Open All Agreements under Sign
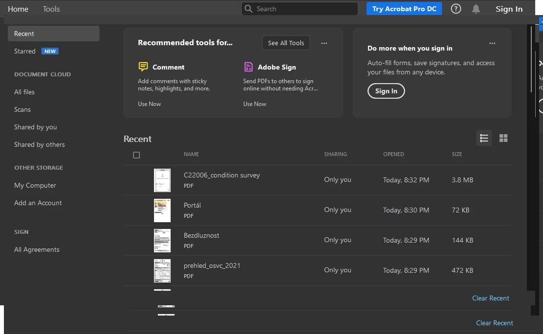543x334 pixels. click(37, 249)
